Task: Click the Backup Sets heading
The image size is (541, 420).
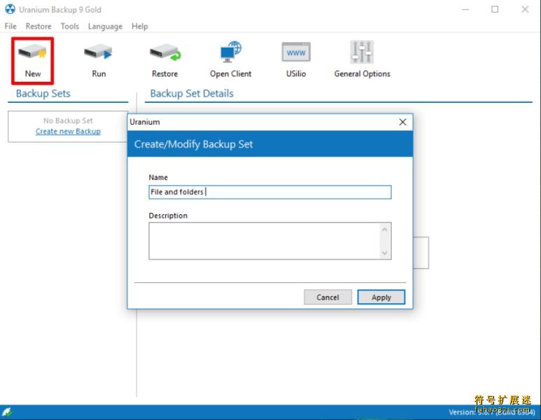Action: coord(43,94)
